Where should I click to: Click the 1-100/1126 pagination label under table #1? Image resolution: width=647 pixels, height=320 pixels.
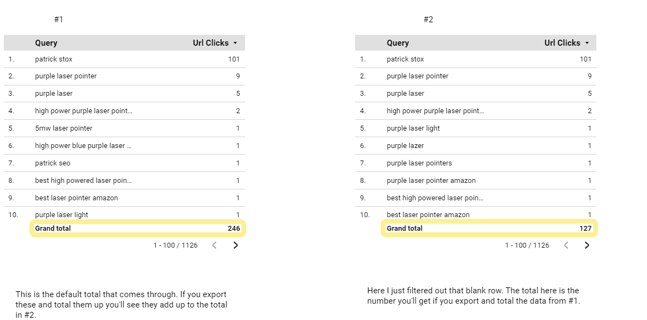175,245
